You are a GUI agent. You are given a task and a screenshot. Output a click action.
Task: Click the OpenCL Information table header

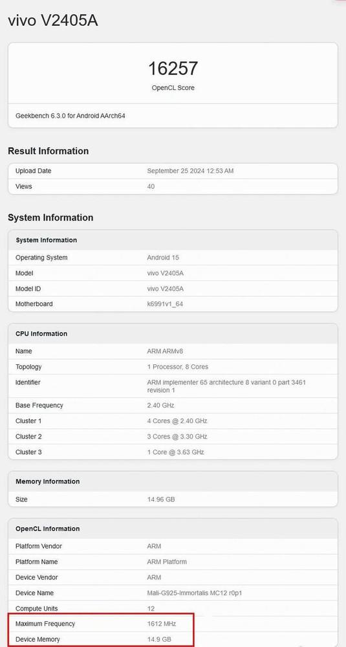click(x=47, y=529)
